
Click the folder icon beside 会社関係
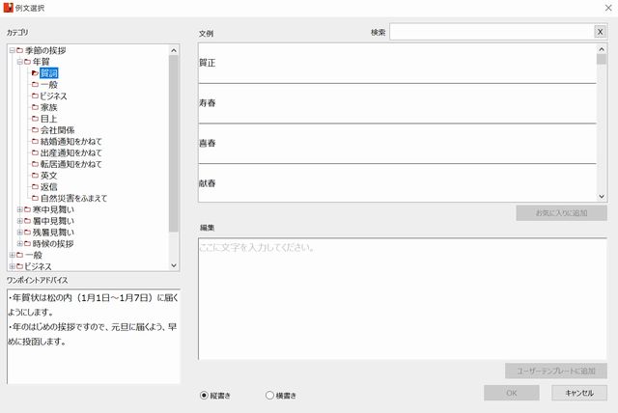tap(35, 130)
